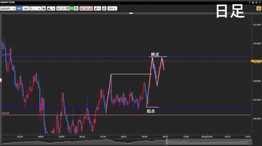This screenshot has width=262, height=146.
Task: Switch price display to ASK
Action: (x=26, y=8)
